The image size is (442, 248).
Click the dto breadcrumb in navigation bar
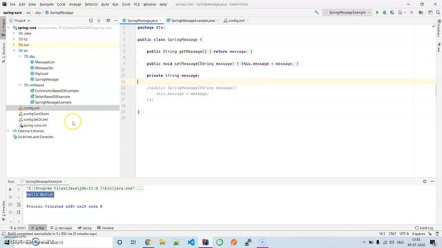38,12
